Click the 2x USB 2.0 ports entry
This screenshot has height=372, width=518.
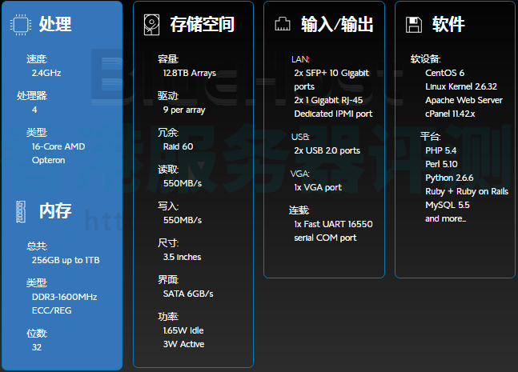coord(327,150)
